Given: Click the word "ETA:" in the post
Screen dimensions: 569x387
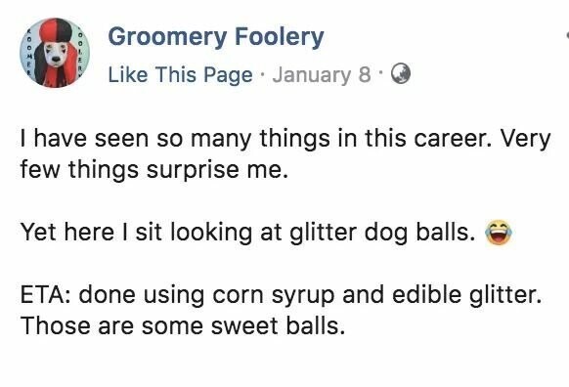Looking at the screenshot, I should tap(46, 294).
